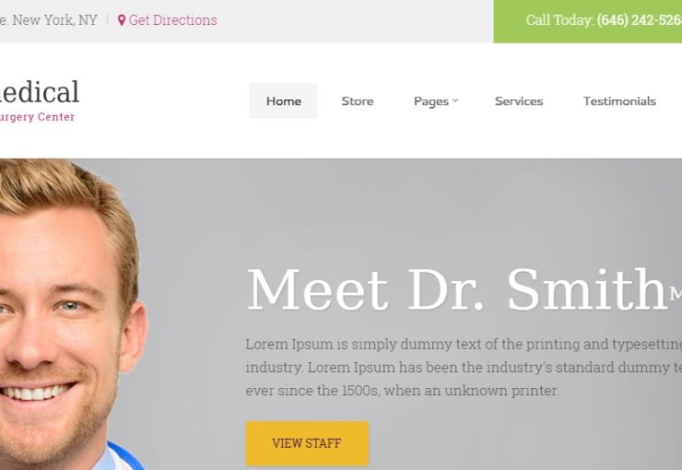Click the Medical logo text
Viewport: 682px width, 470px height.
pyautogui.click(x=39, y=92)
